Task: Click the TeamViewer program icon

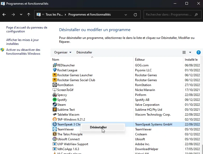Action: [55, 129]
